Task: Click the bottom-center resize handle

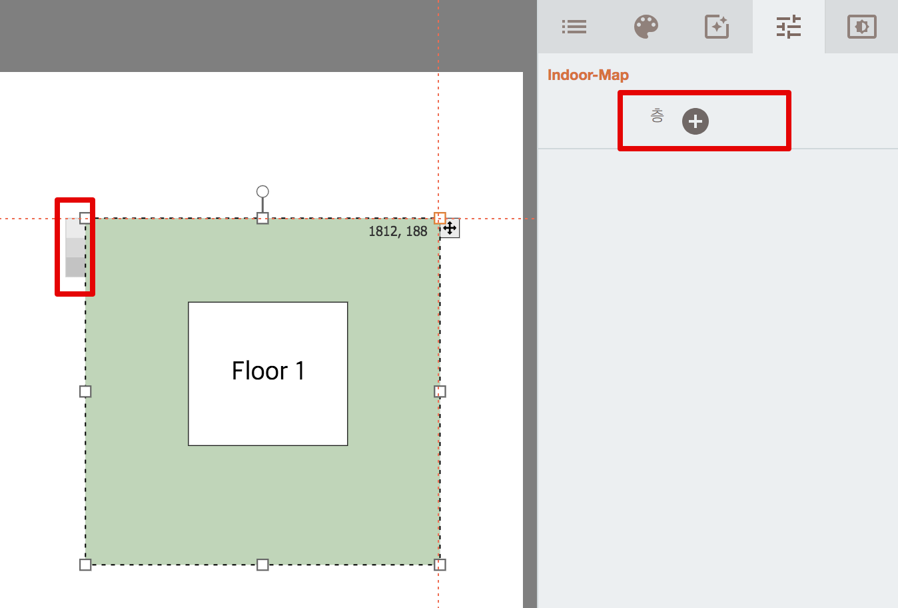Action: (262, 565)
